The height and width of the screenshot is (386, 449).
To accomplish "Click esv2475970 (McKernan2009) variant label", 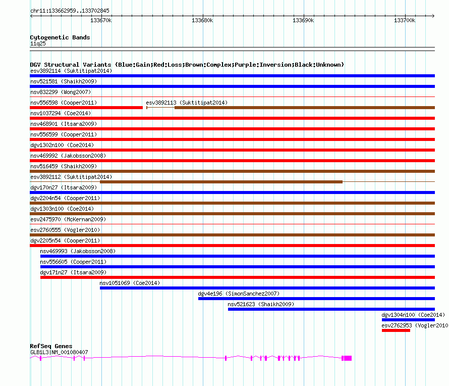I will coord(68,219).
